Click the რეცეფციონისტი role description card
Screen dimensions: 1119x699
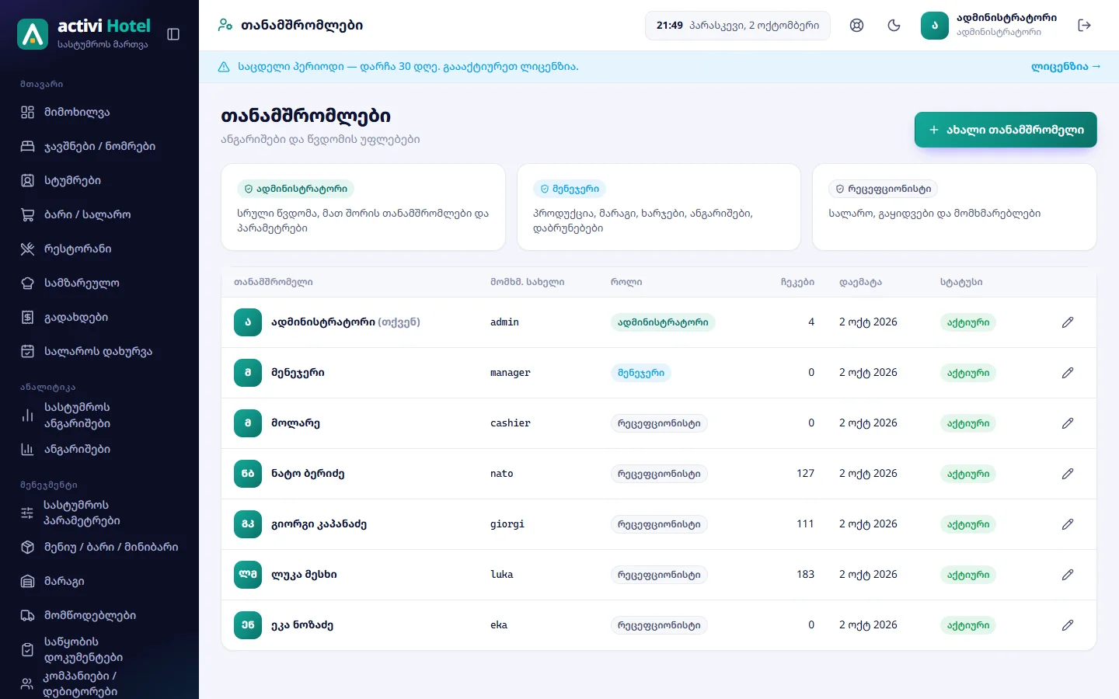(x=954, y=207)
